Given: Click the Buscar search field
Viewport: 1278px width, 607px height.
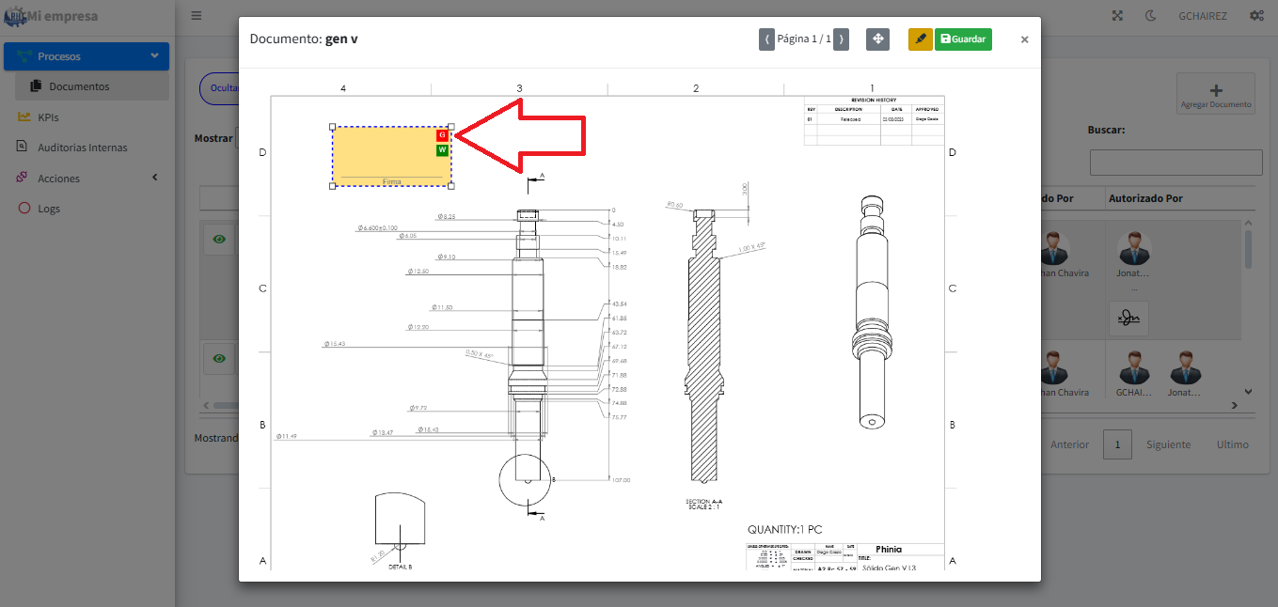Looking at the screenshot, I should pyautogui.click(x=1175, y=163).
